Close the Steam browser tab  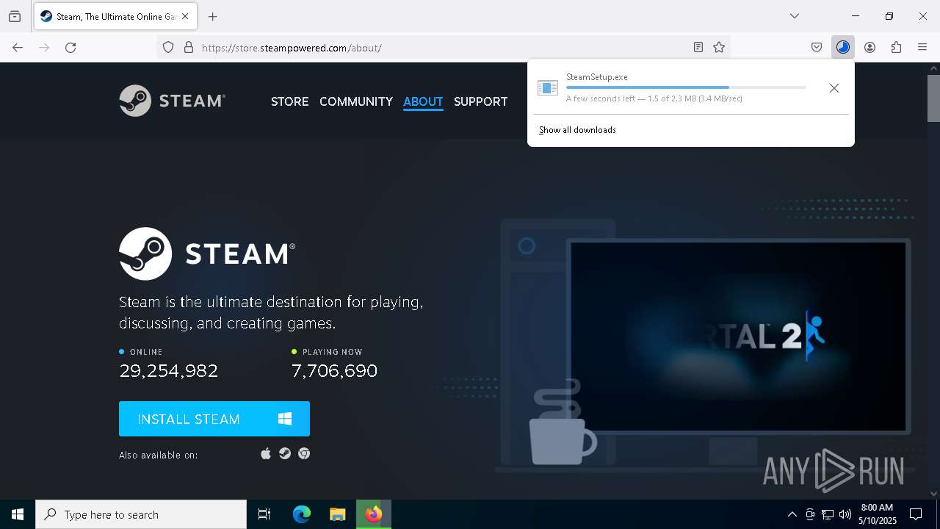point(185,16)
